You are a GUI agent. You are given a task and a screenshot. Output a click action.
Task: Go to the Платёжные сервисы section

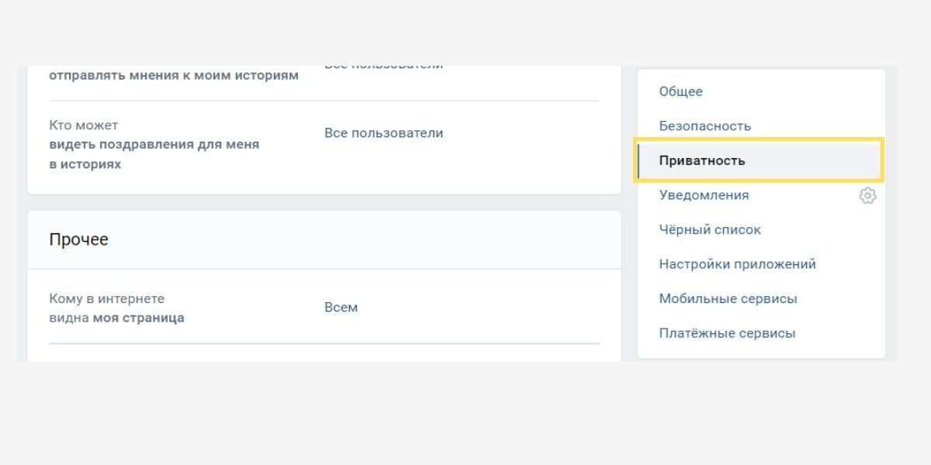point(727,333)
